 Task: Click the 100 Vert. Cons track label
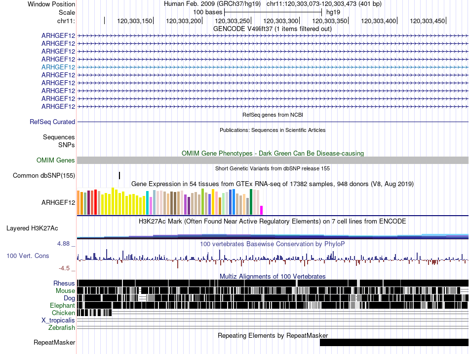pos(28,256)
